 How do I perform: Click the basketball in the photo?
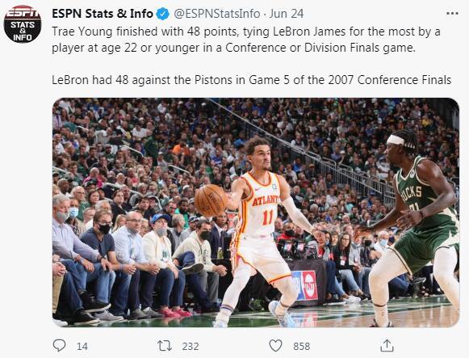point(211,200)
